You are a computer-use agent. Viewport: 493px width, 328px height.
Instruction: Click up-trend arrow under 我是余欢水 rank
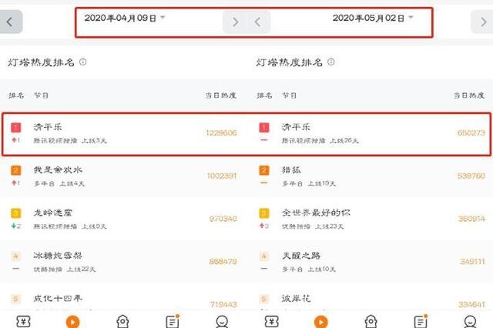click(15, 182)
